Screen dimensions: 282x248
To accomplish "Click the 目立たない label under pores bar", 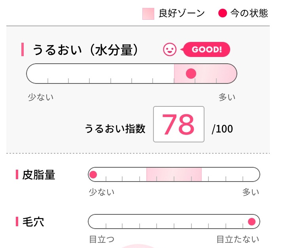I will 238,239.
